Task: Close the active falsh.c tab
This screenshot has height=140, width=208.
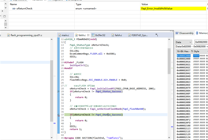Action: pos(88,35)
